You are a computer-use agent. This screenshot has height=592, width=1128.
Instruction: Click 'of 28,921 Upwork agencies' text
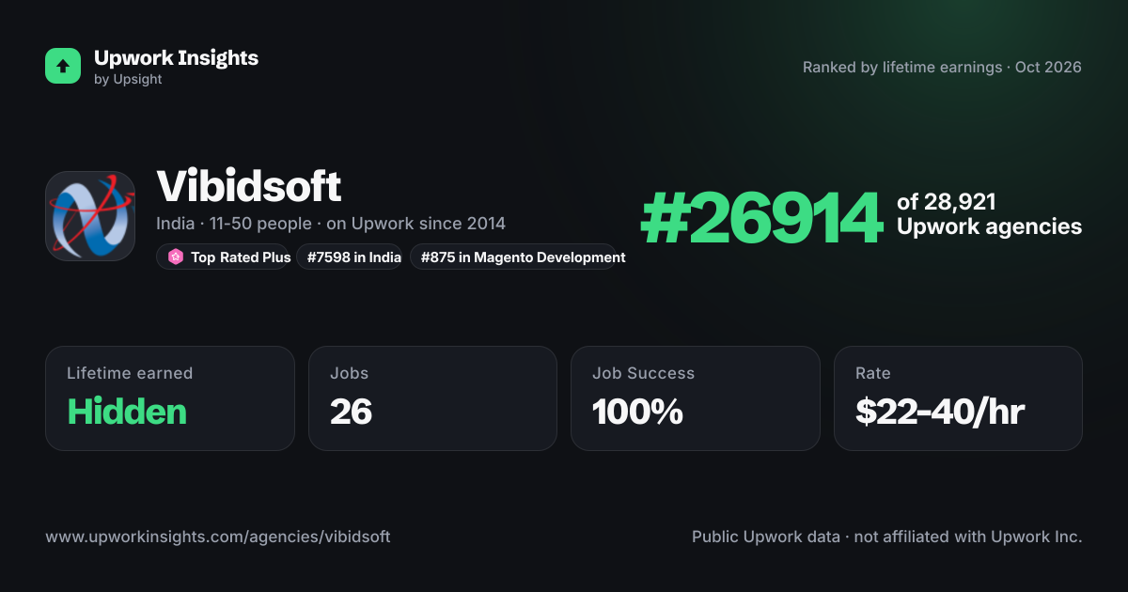[x=989, y=214]
